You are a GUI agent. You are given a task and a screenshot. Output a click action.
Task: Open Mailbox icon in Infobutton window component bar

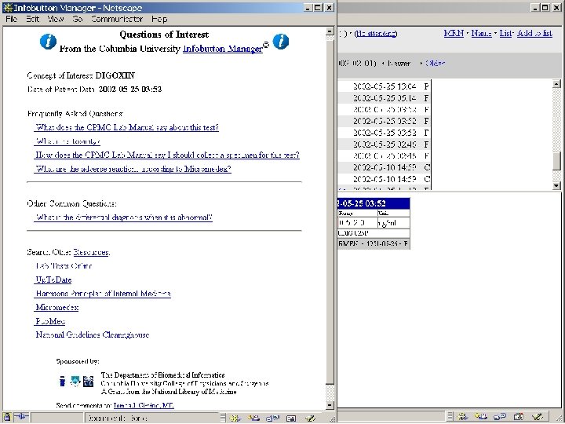tap(253, 418)
